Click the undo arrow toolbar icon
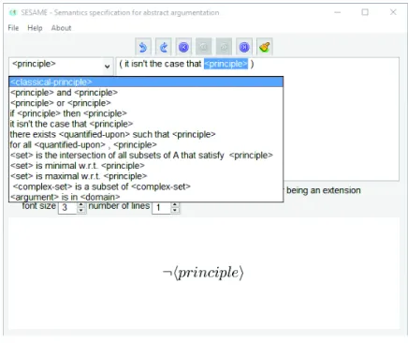The height and width of the screenshot is (343, 408). (143, 47)
